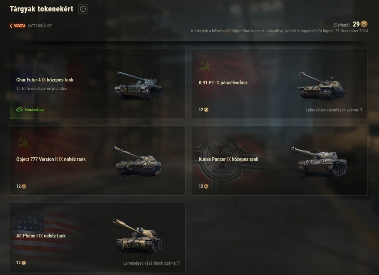Select the Kunze Panzer tank image

(x=319, y=161)
